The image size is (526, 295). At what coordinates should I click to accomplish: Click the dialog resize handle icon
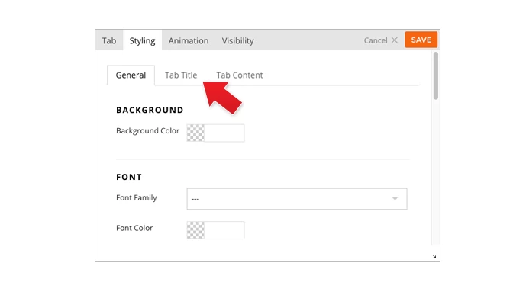coord(434,256)
